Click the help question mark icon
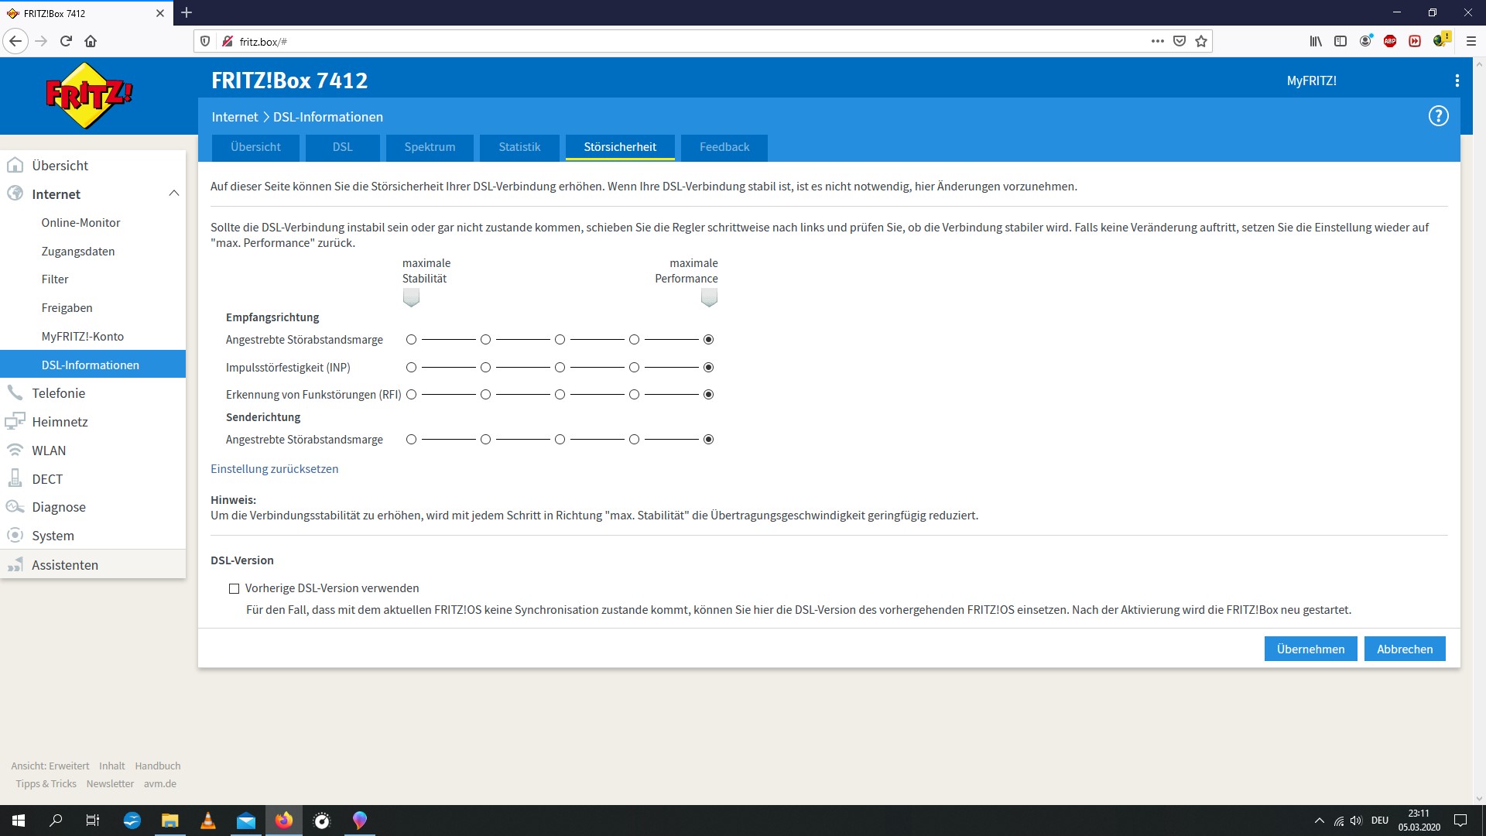1486x836 pixels. [1438, 115]
